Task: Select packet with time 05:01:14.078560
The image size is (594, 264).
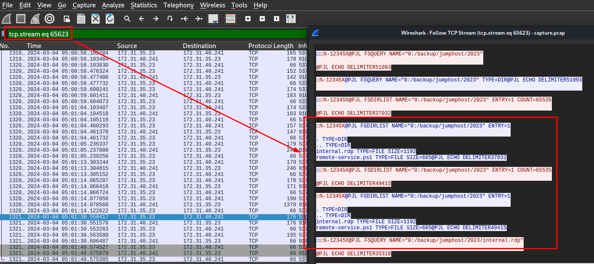Action: tap(153, 204)
